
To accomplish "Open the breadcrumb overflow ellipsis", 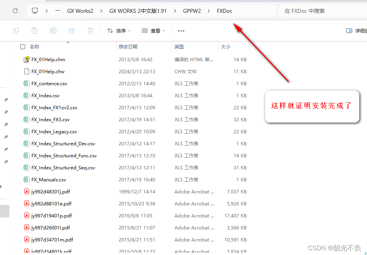I will point(58,11).
